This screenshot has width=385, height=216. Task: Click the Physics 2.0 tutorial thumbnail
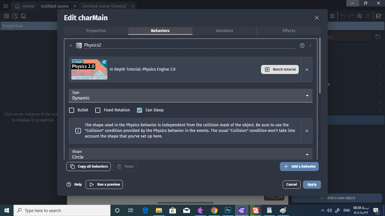(x=89, y=69)
